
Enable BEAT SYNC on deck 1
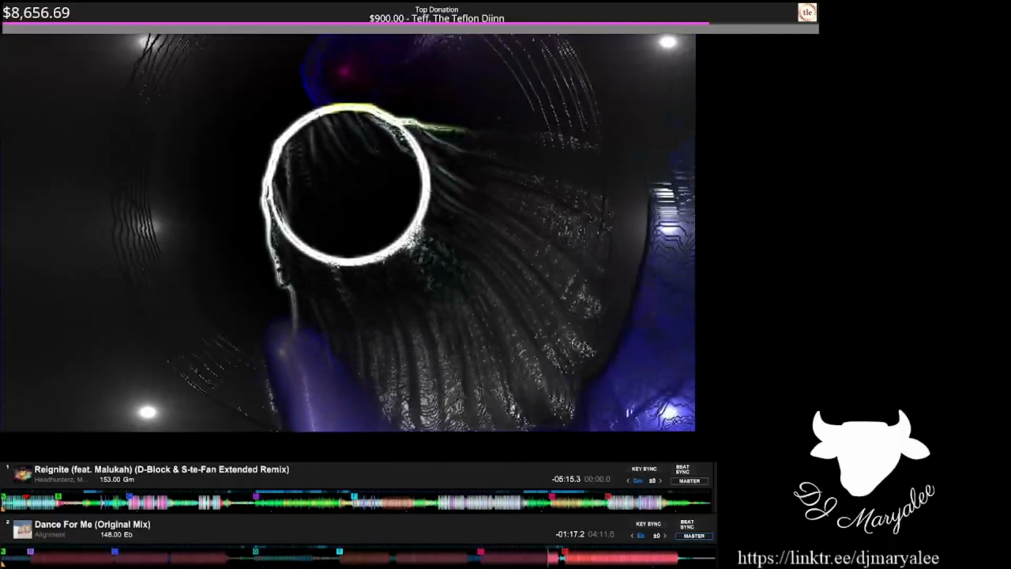coord(681,469)
